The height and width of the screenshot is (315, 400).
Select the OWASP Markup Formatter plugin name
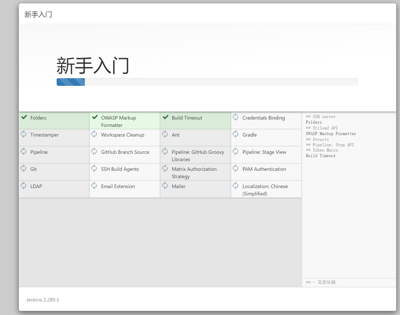(118, 121)
